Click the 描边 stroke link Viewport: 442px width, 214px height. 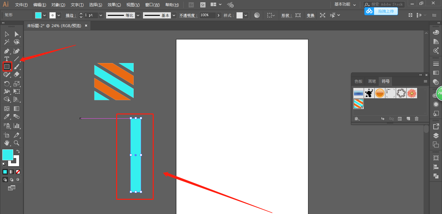tap(71, 16)
